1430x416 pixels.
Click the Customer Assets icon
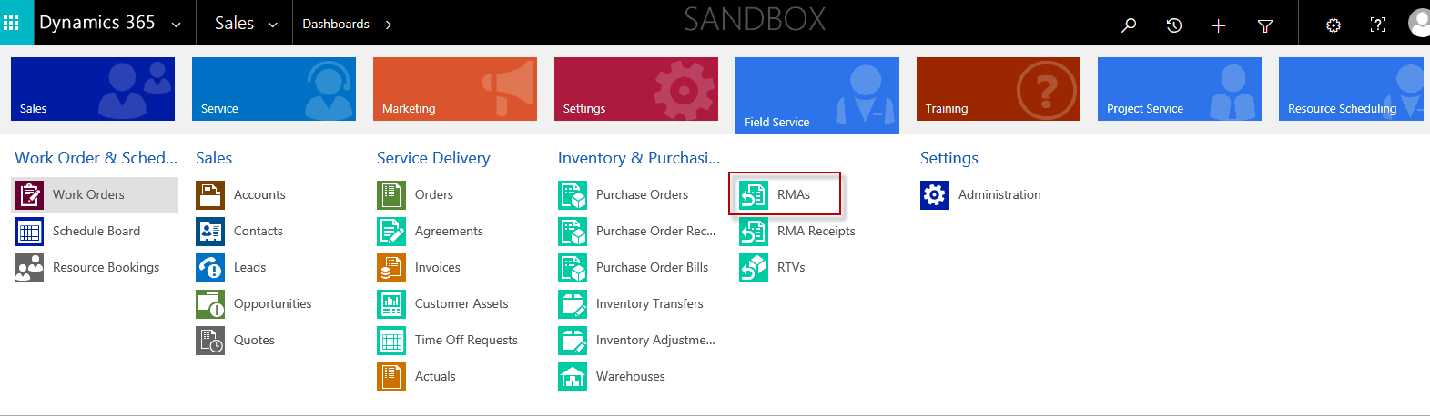pos(391,303)
